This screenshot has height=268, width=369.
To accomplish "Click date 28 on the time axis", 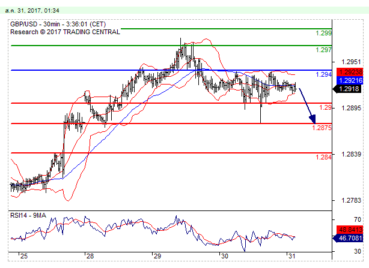I will (x=89, y=256).
